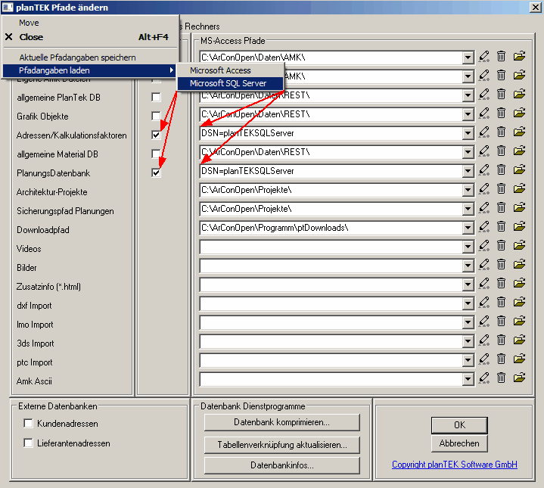
Task: Edit the path for Sicherungspfad Planungen row
Action: click(x=484, y=208)
